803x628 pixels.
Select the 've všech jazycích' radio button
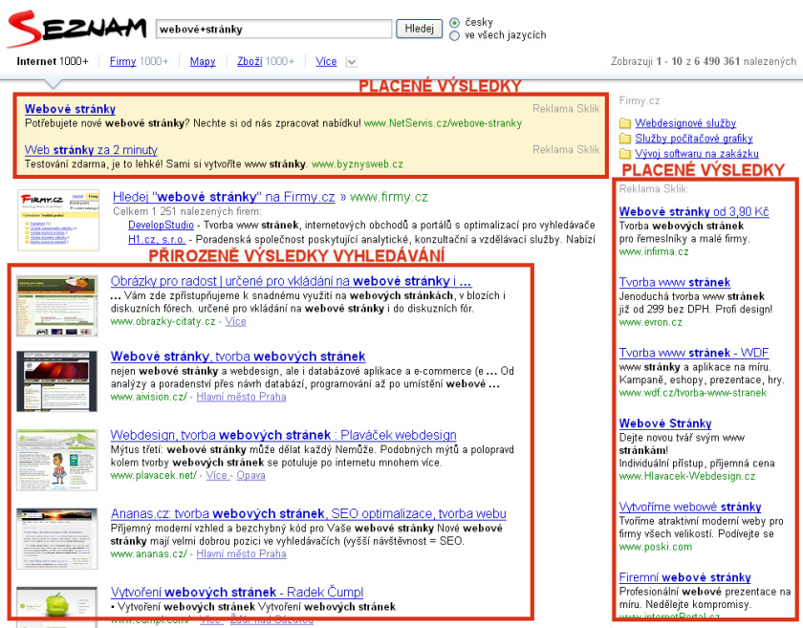[454, 36]
